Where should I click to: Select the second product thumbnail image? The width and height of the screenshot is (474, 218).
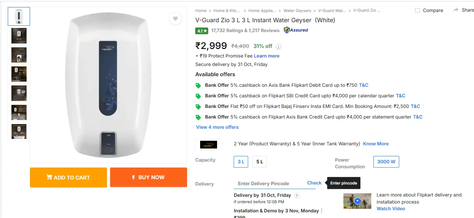19,36
